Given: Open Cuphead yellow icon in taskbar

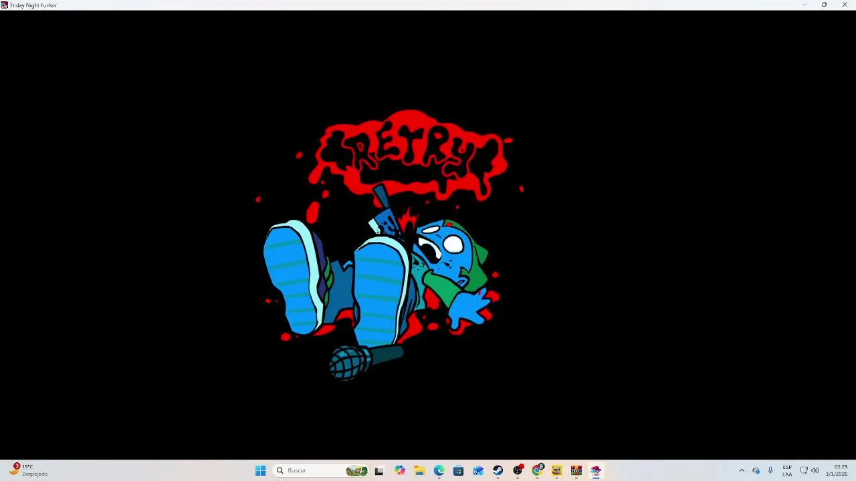Looking at the screenshot, I should pos(556,471).
